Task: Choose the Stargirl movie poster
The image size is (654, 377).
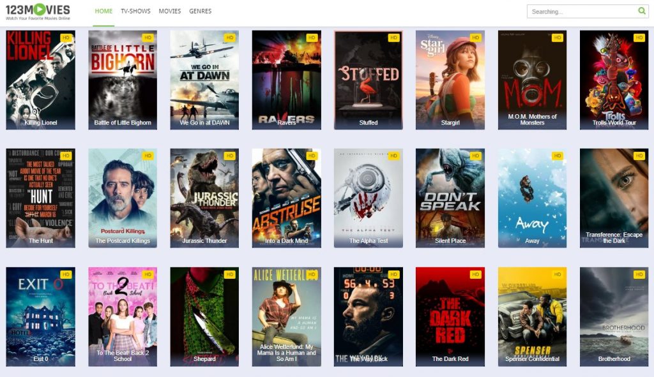Action: click(x=450, y=80)
